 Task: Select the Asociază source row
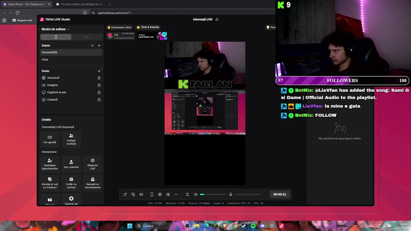[x=71, y=78]
